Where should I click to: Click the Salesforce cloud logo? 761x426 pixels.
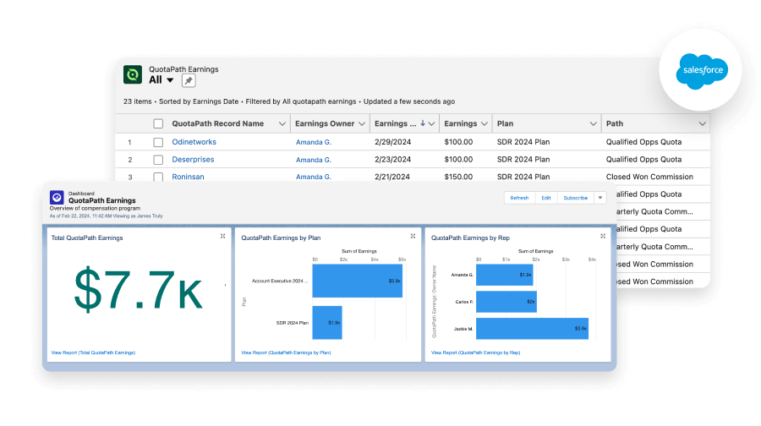[702, 71]
